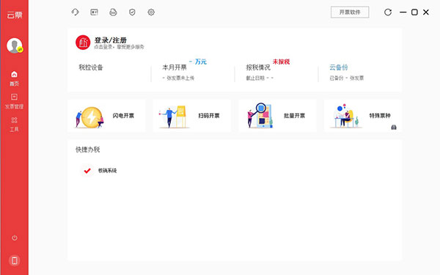Open the shield security check icon
The height and width of the screenshot is (275, 440).
(132, 12)
